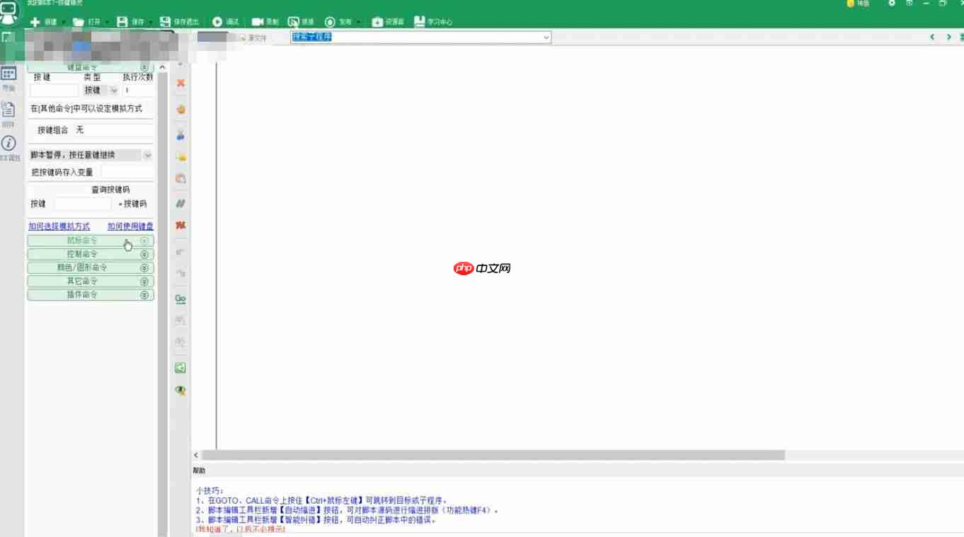Click the next (>) arrow at top right

(x=948, y=37)
